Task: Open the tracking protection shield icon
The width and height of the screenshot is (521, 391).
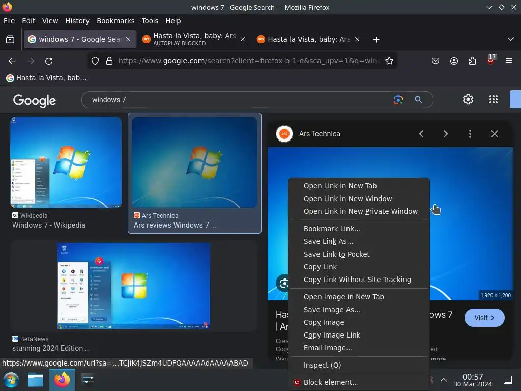Action: (x=95, y=61)
